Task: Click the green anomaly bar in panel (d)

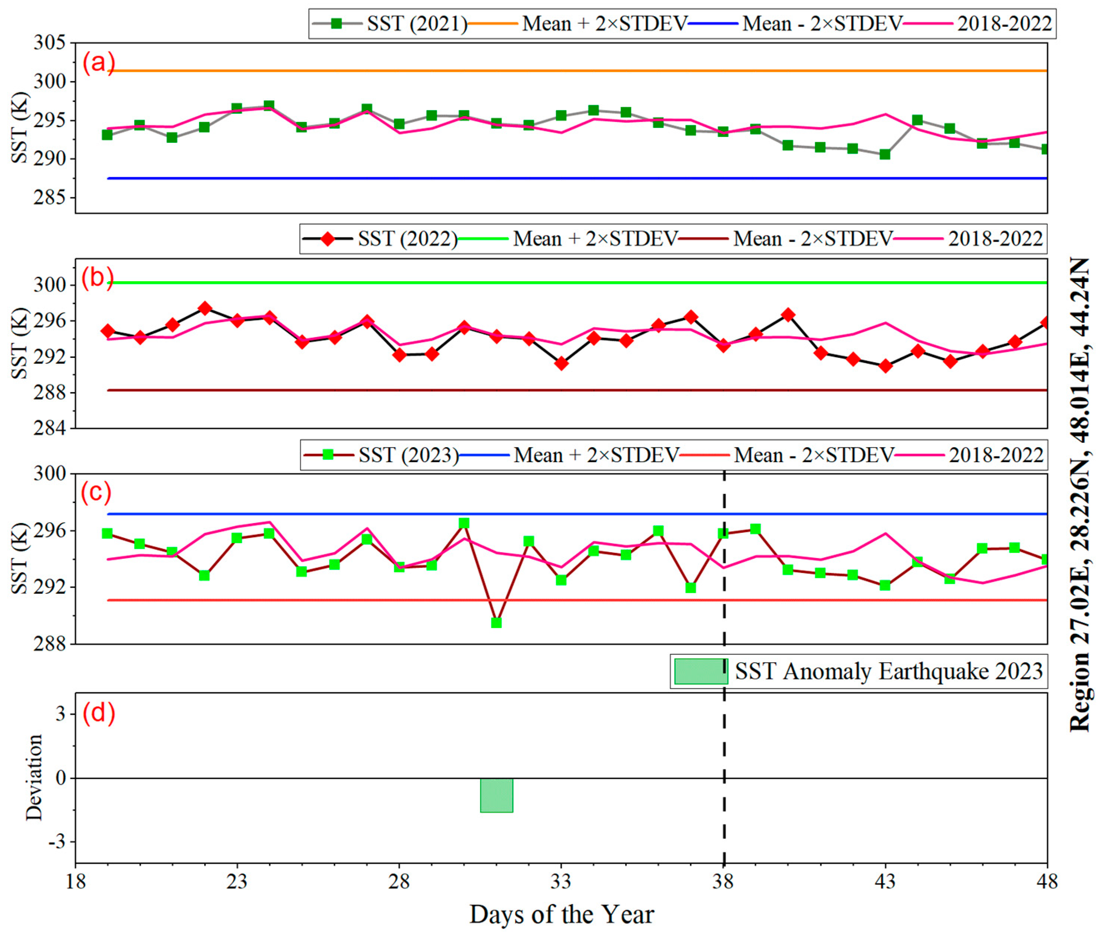Action: point(496,795)
